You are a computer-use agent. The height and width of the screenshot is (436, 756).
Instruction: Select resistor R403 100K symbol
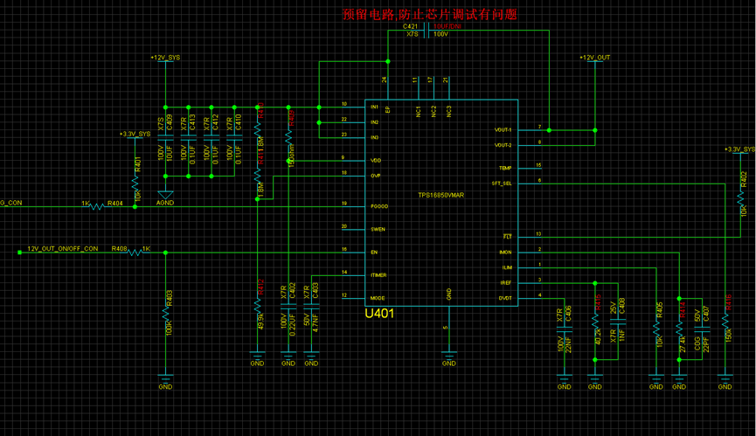click(165, 315)
